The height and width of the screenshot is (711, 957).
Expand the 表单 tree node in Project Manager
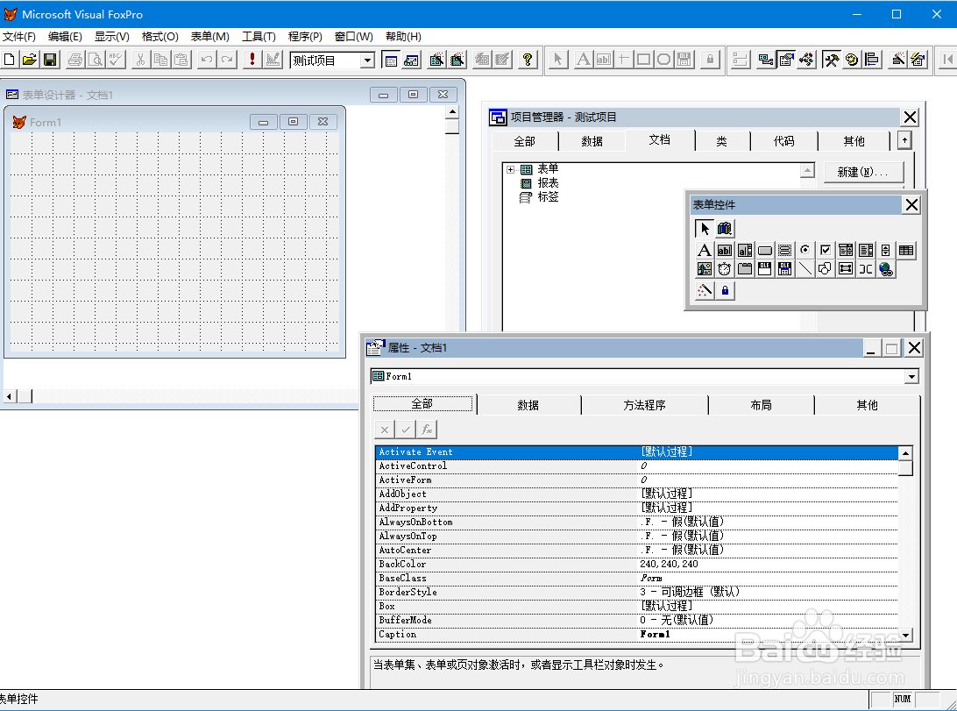[510, 170]
